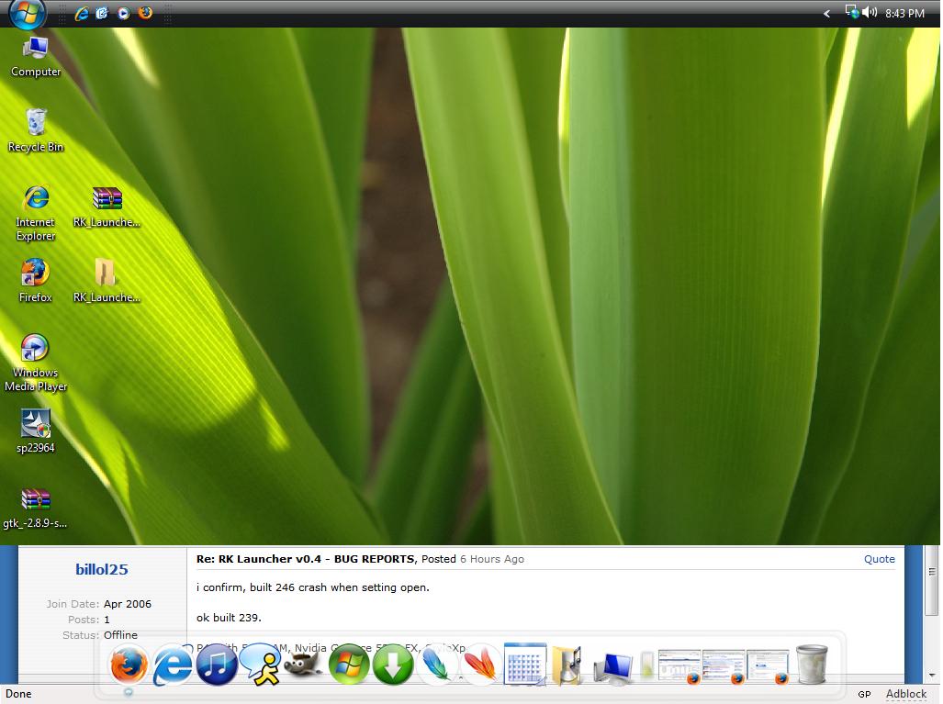Click the second minimized Firefox window thumbnail
This screenshot has height=704, width=943.
pyautogui.click(x=724, y=666)
